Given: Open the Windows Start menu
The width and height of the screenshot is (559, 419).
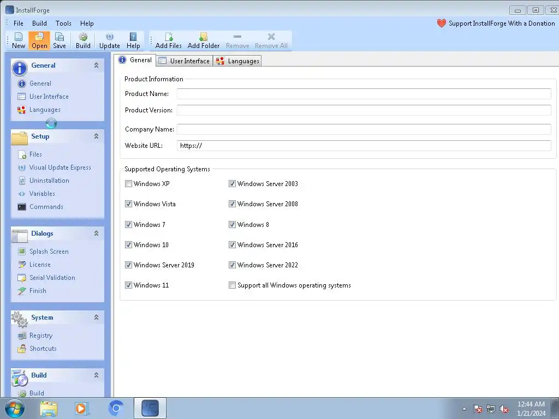Looking at the screenshot, I should [x=15, y=408].
